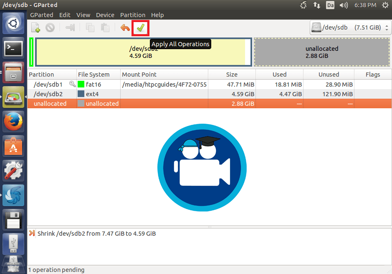Viewport: 392px width, 274px height.
Task: Click the Apply All Operations checkmark
Action: click(140, 28)
